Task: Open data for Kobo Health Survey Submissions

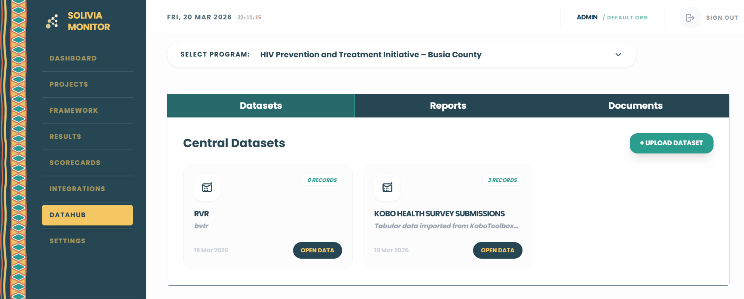Action: coord(498,250)
